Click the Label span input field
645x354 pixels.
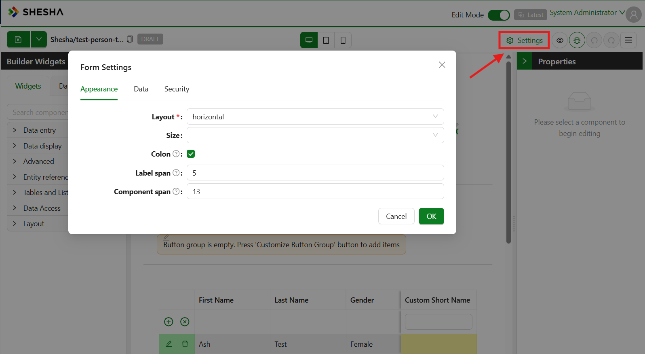click(315, 173)
